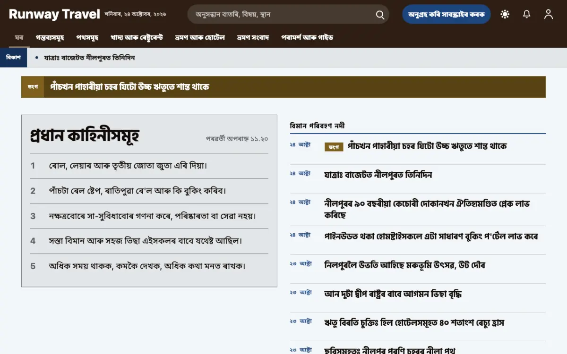567x354 pixels.
Task: Click the বিমান পৰিবহণ নদী section header
Action: (x=318, y=126)
